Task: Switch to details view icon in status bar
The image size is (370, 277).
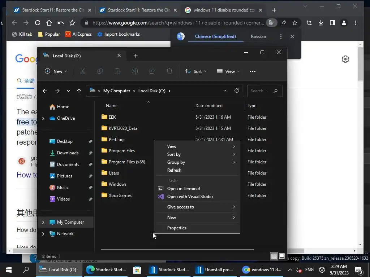Action: pos(274,256)
